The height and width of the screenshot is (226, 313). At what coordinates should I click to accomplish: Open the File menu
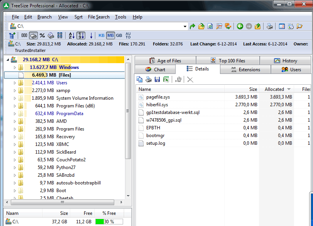click(15, 17)
